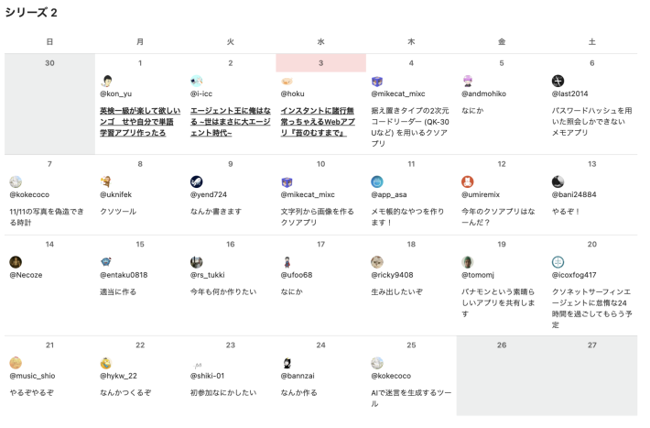The width and height of the screenshot is (650, 428).
Task: Click @kokecoco's avatar on day 25
Action: pyautogui.click(x=377, y=363)
